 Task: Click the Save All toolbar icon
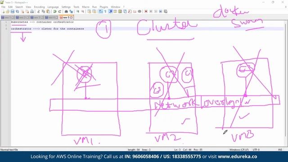point(18,12)
